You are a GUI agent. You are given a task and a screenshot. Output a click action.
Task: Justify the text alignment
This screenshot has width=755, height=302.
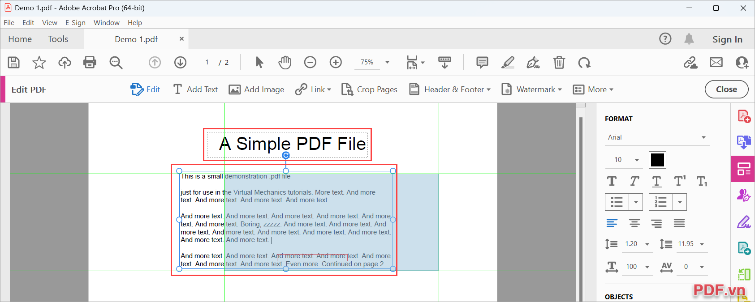point(679,223)
